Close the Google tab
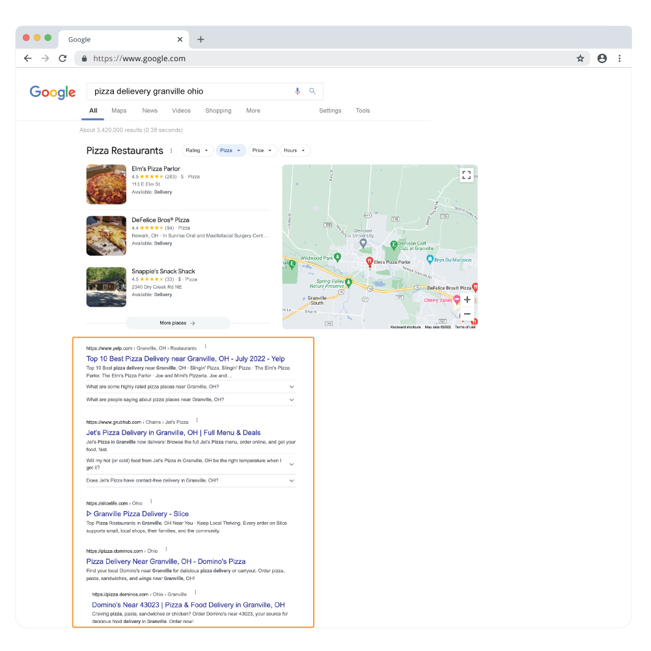651x651 pixels. tap(180, 40)
